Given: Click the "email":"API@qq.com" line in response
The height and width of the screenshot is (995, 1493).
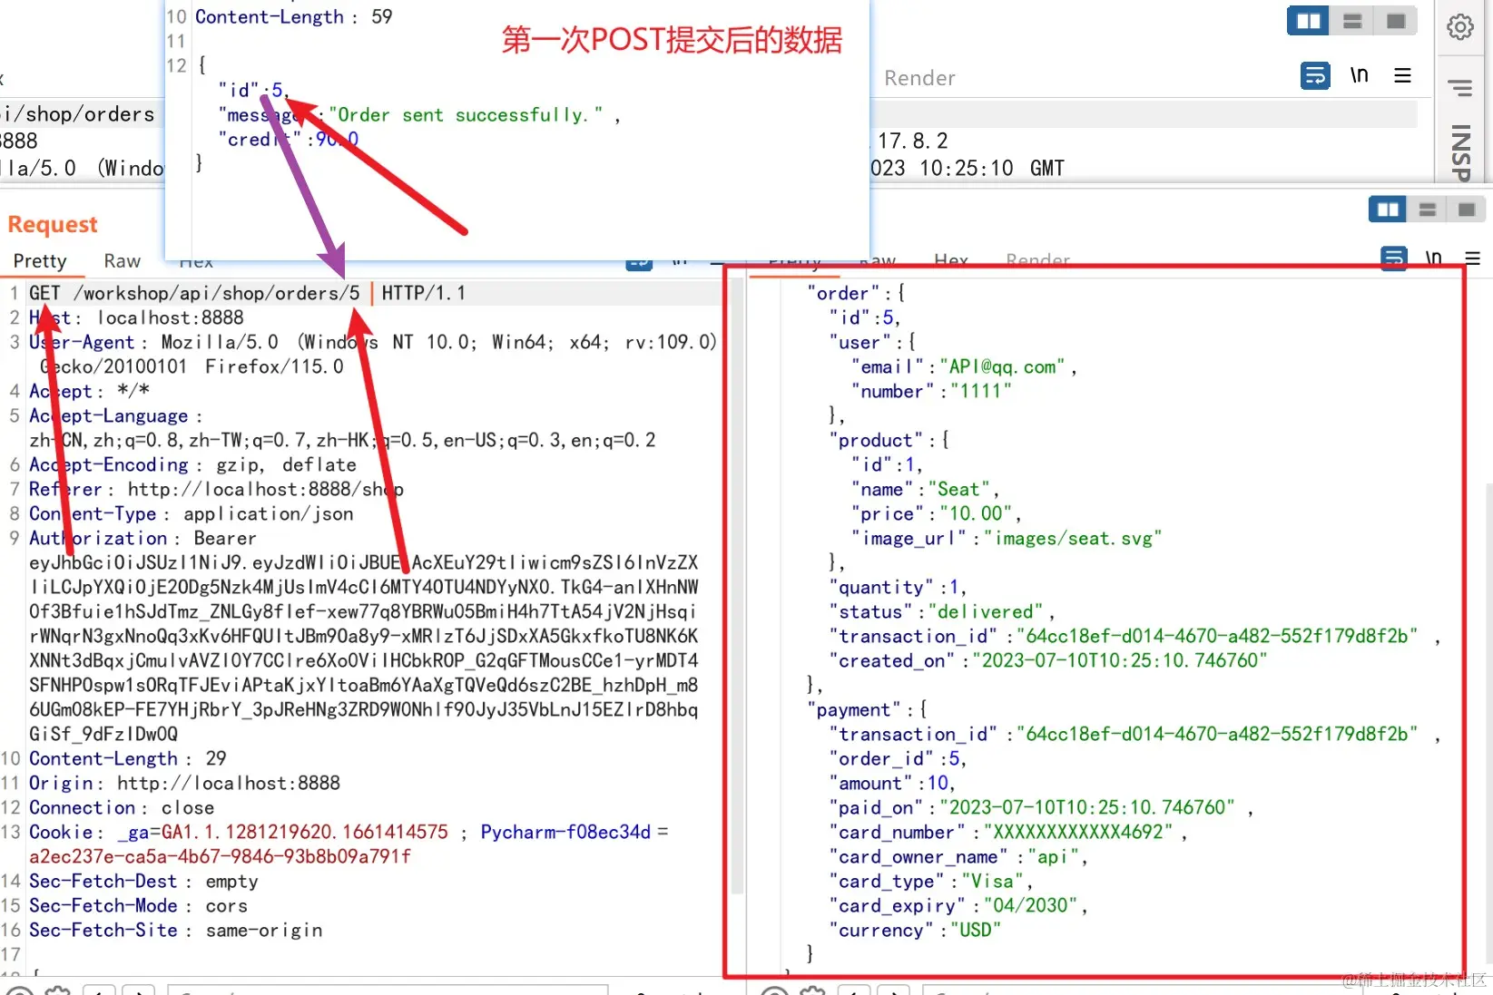Looking at the screenshot, I should point(964,366).
